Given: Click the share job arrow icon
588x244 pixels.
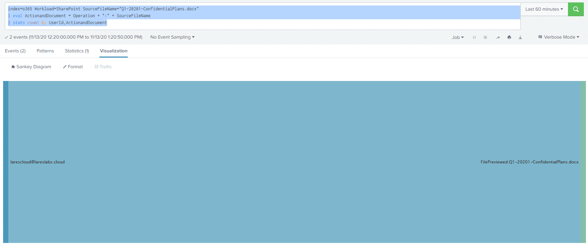Looking at the screenshot, I should tap(498, 37).
